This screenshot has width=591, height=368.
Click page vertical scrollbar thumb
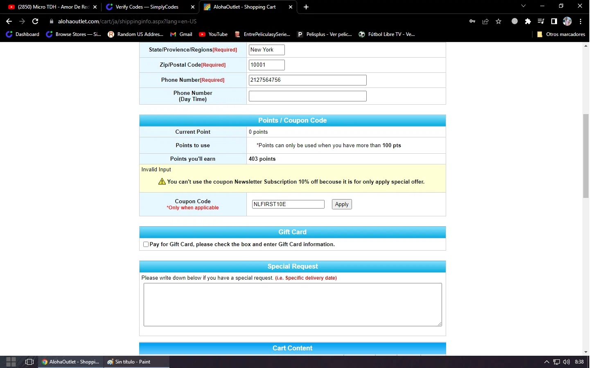tap(586, 156)
